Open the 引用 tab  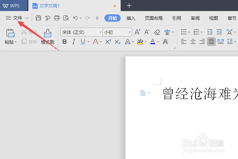tap(176, 18)
